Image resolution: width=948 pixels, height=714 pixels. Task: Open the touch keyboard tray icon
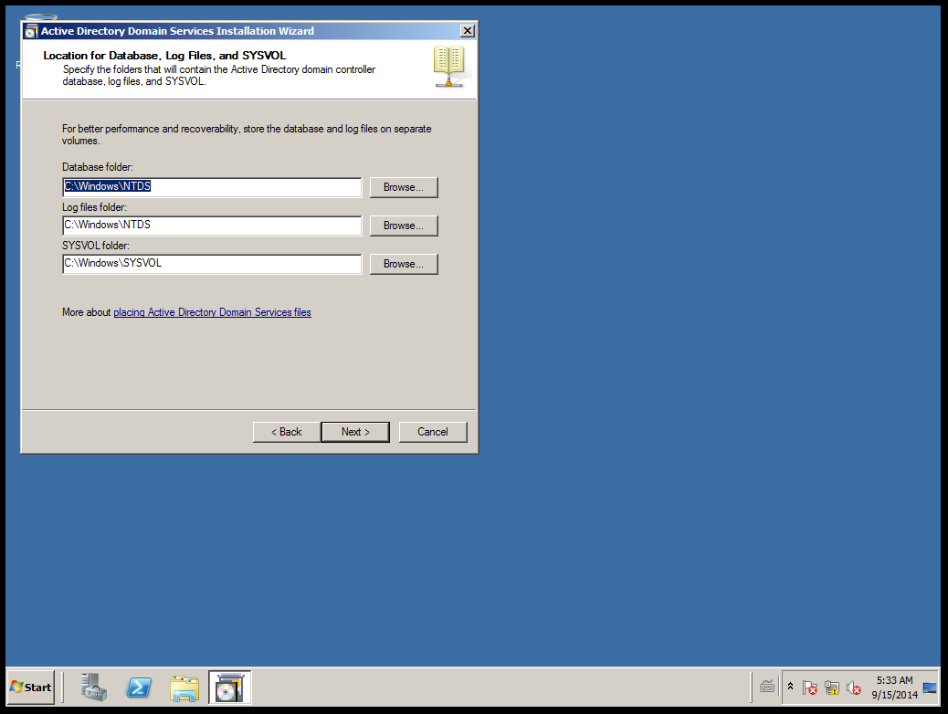[766, 687]
